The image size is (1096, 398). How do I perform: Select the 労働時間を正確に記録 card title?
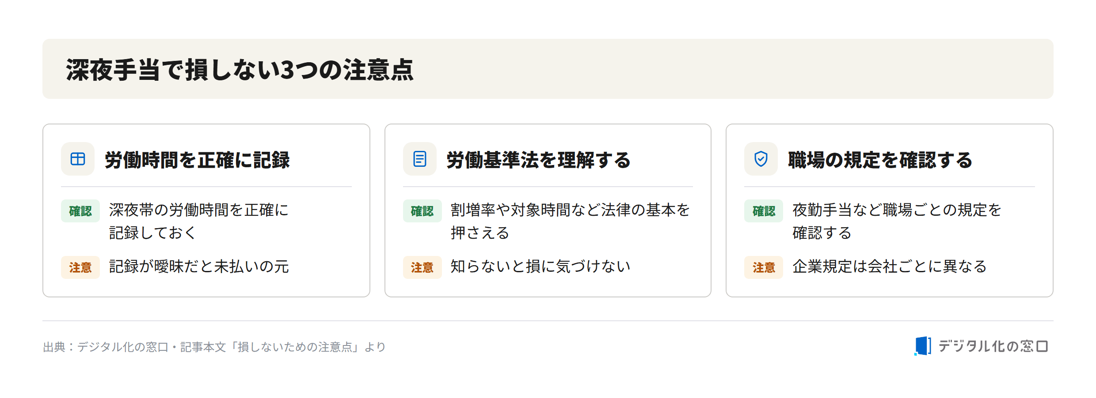197,160
